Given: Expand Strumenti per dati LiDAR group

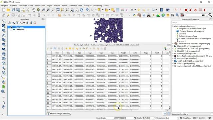Looking at the screenshot, I should pos(173,66).
